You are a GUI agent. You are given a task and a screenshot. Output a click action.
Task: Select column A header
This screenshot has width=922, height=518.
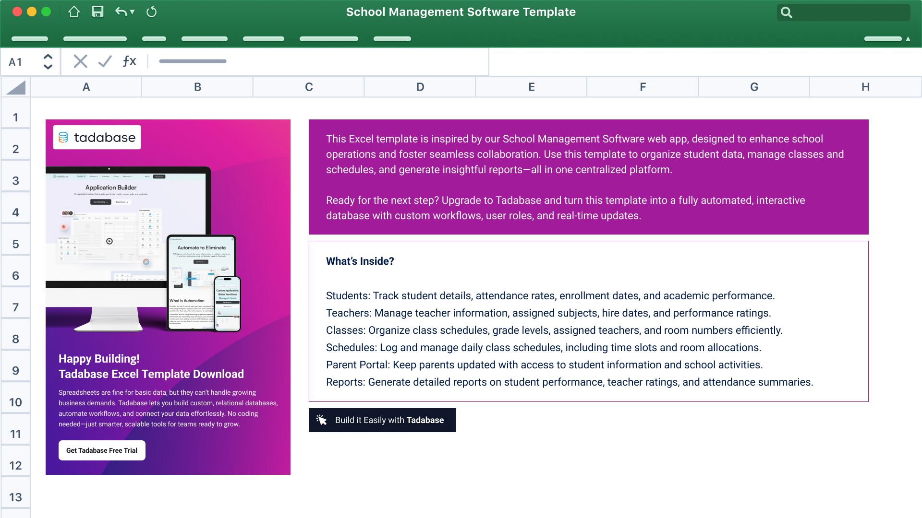86,87
